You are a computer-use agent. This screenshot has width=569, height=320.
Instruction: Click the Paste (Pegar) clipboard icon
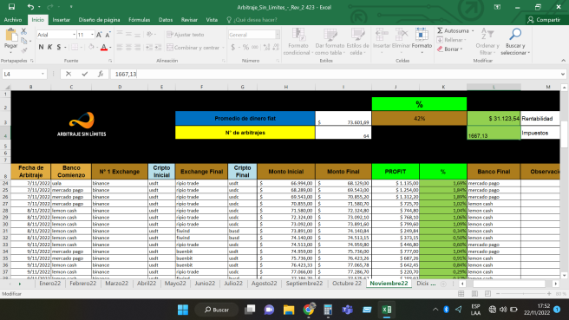[11, 36]
